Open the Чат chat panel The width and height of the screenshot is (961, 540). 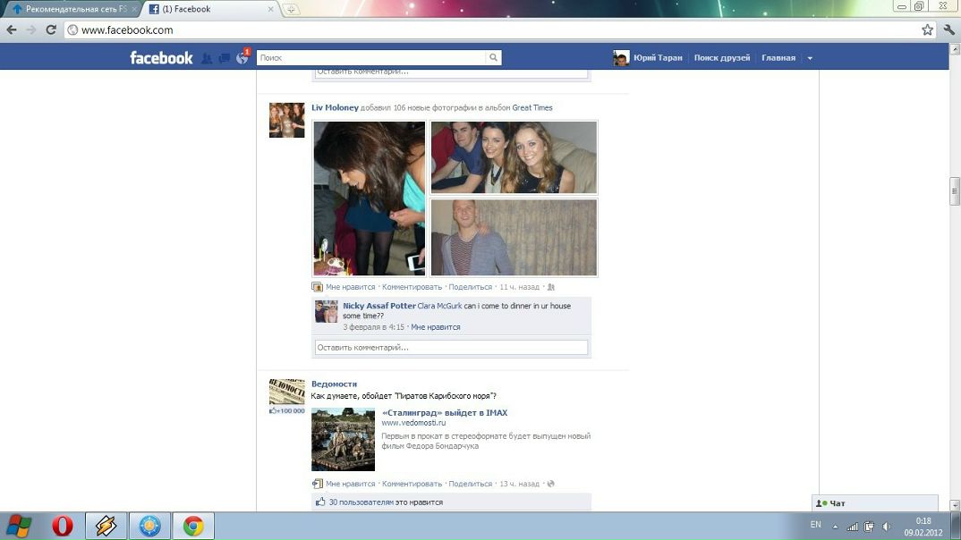pyautogui.click(x=873, y=503)
